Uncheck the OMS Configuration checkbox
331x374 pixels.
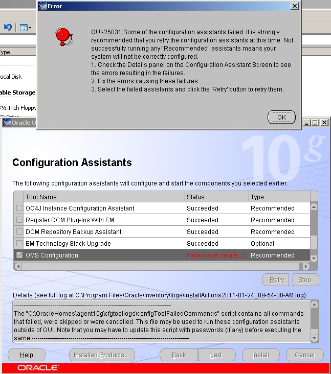pyautogui.click(x=19, y=255)
